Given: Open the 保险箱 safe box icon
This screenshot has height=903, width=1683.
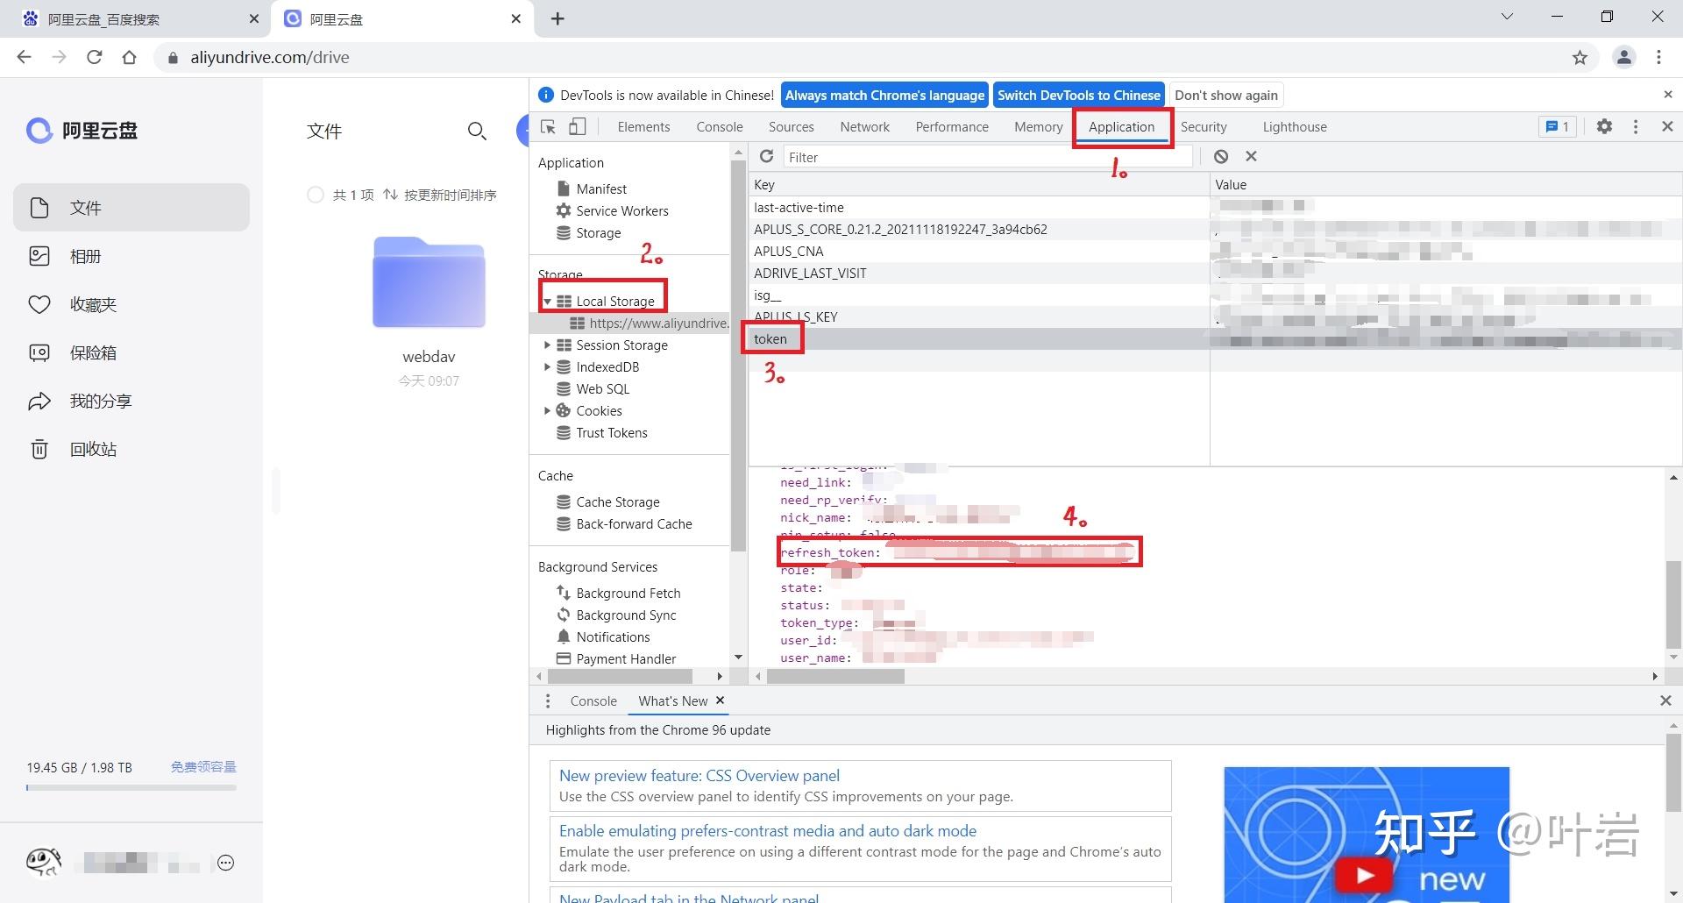Looking at the screenshot, I should pyautogui.click(x=39, y=352).
